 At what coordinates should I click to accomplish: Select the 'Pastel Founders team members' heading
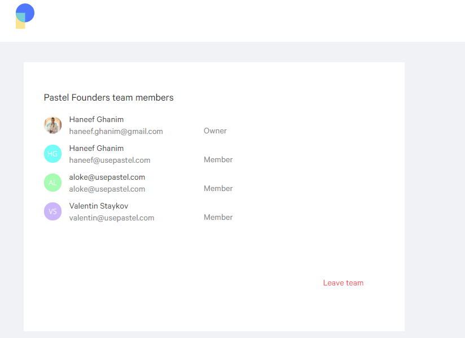pyautogui.click(x=108, y=97)
